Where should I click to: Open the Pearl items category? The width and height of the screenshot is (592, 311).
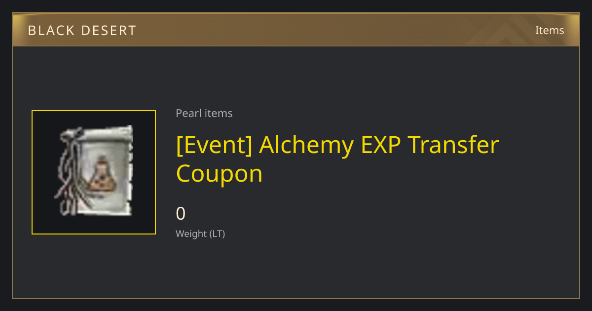click(x=204, y=114)
